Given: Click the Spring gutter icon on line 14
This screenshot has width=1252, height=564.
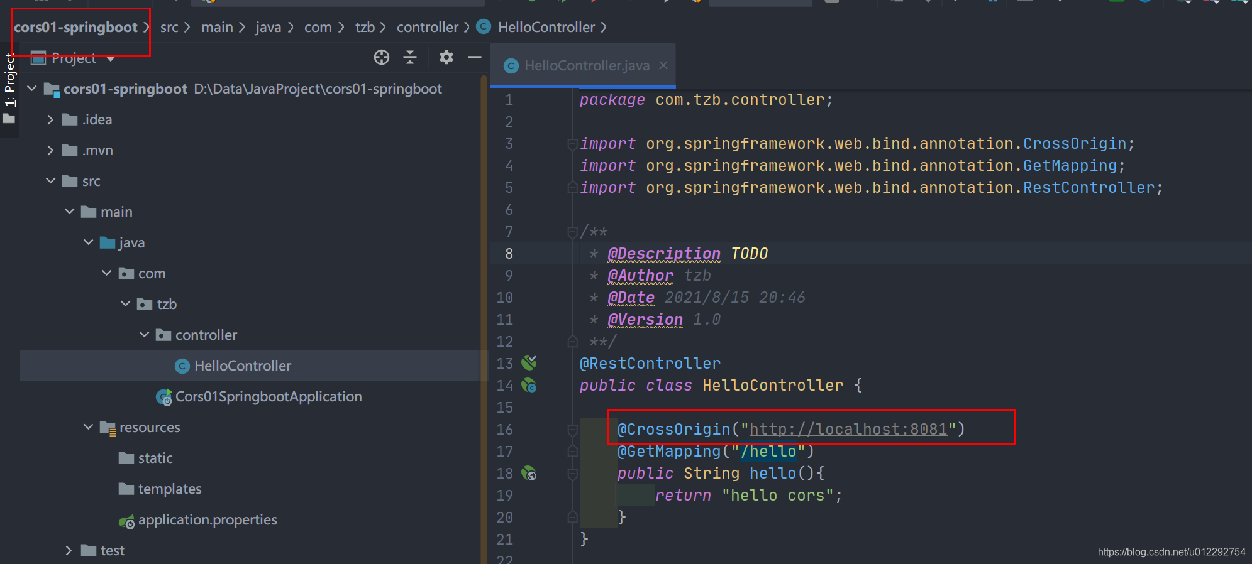Looking at the screenshot, I should click(x=529, y=385).
